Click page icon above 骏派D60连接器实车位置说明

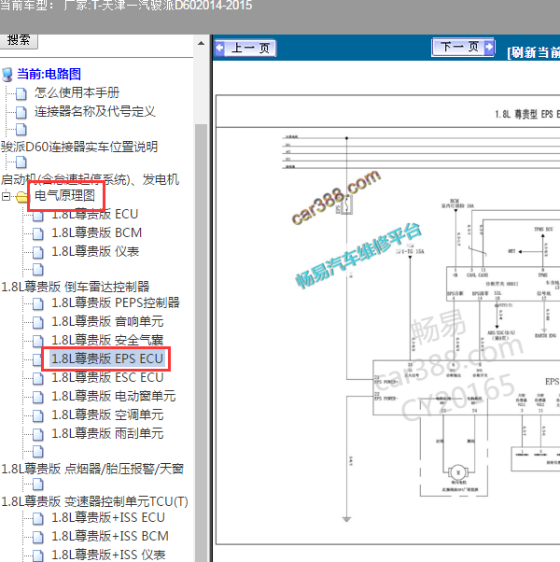(21, 130)
